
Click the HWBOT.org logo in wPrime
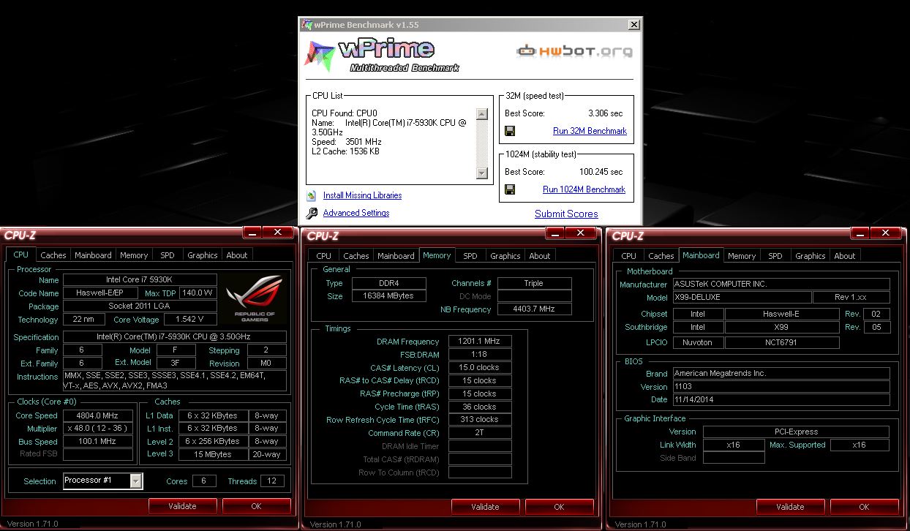[574, 51]
